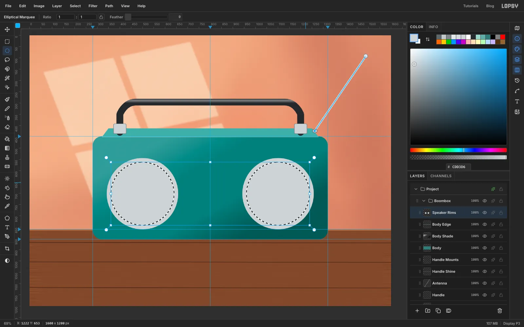Screen dimensions: 524x327
Task: Select the Eraser tool
Action: [7, 127]
